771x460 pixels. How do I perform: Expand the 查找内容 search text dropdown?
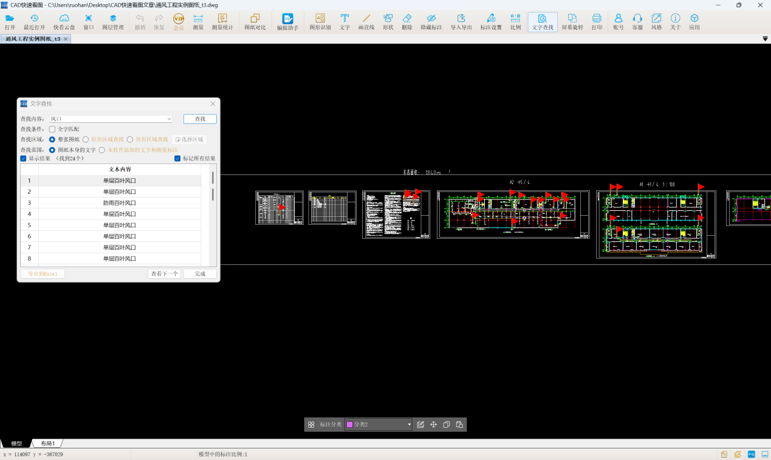click(x=169, y=119)
